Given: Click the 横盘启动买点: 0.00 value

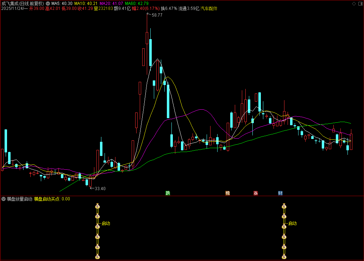Looking at the screenshot, I should click(52, 199).
